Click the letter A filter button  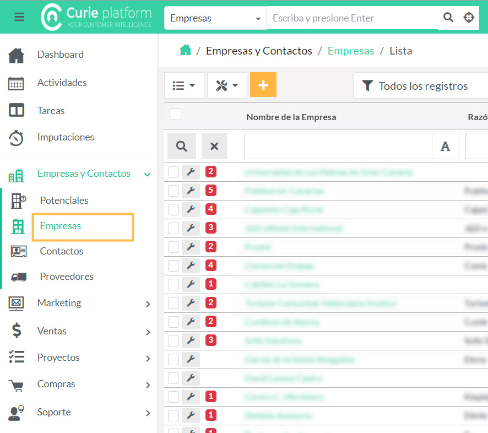point(445,146)
